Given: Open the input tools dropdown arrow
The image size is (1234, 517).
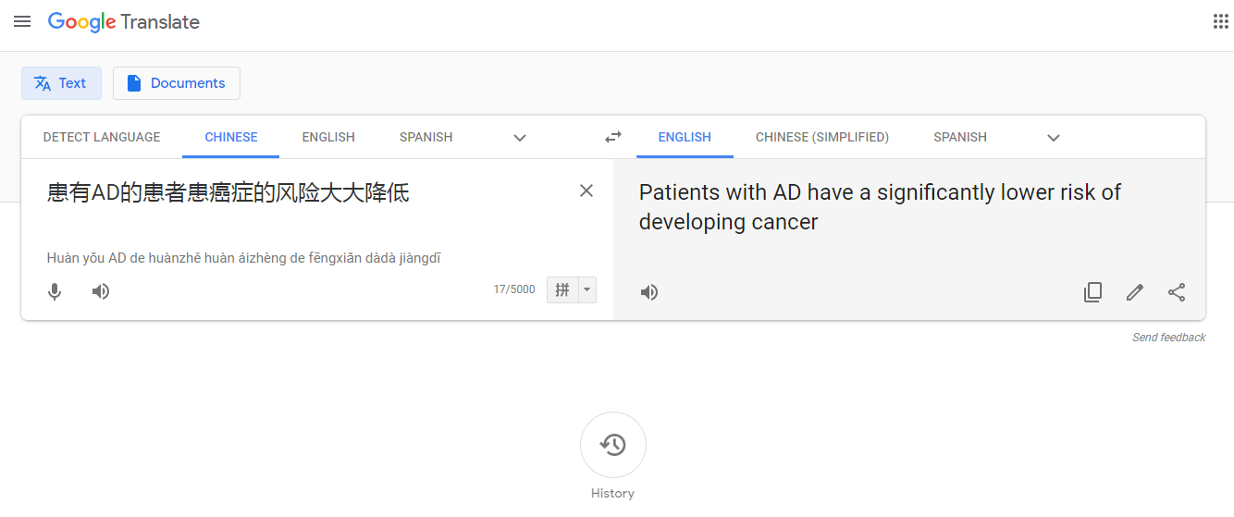Looking at the screenshot, I should pos(587,290).
